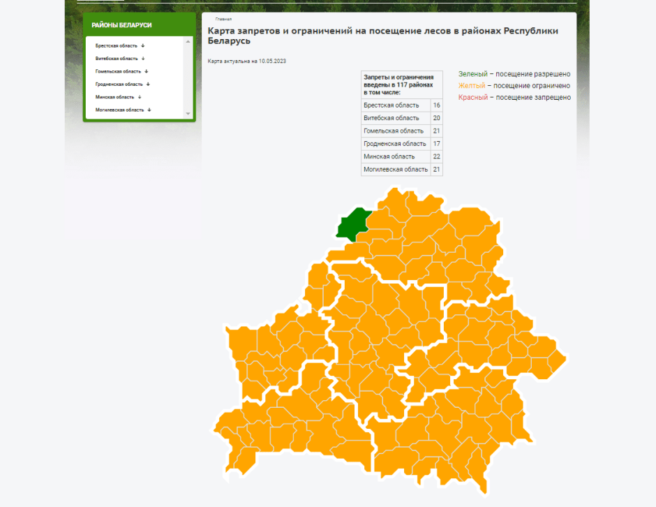Select the green district on the map
Screen dimensions: 656x507
(x=352, y=224)
